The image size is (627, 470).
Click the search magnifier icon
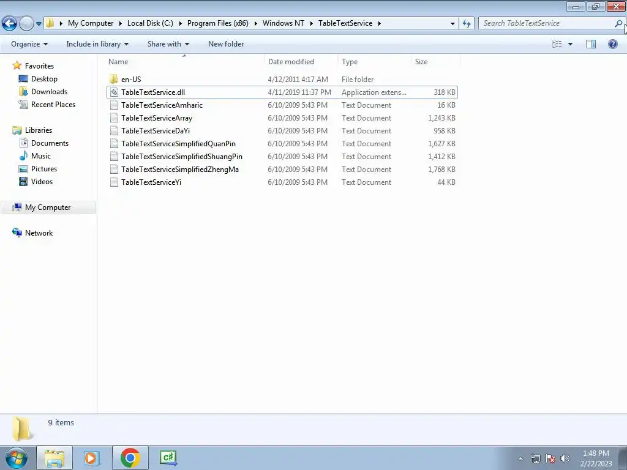pos(618,23)
